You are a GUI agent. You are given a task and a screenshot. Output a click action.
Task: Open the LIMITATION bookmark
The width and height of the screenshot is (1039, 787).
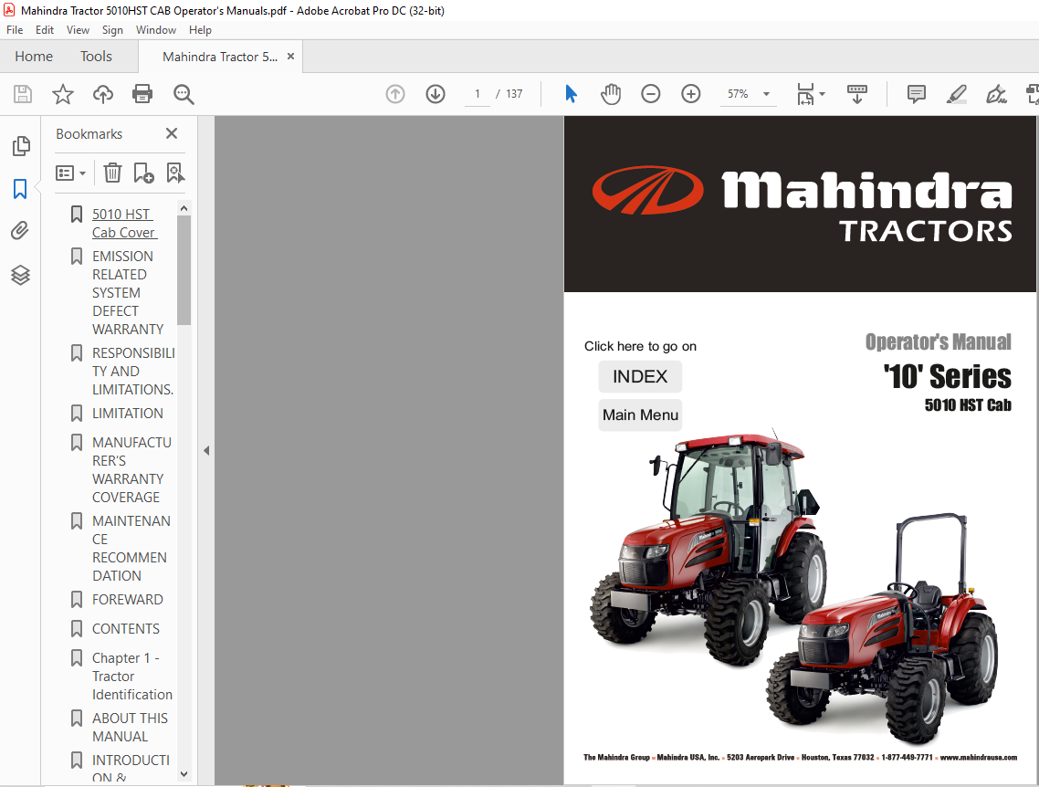pyautogui.click(x=127, y=414)
